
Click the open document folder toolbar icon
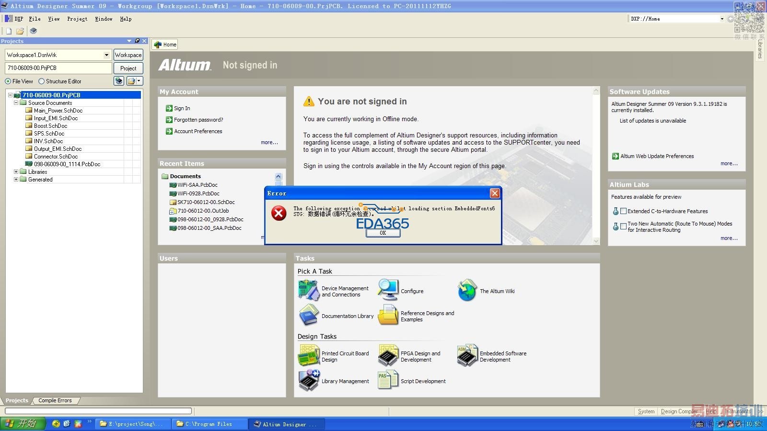click(20, 31)
